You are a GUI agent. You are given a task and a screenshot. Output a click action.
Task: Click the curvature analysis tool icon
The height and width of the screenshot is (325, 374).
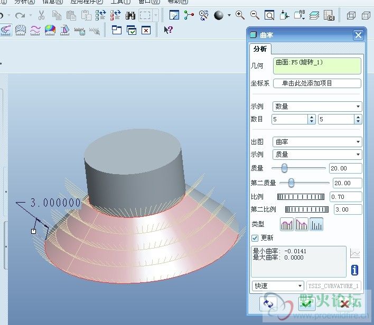[6, 30]
